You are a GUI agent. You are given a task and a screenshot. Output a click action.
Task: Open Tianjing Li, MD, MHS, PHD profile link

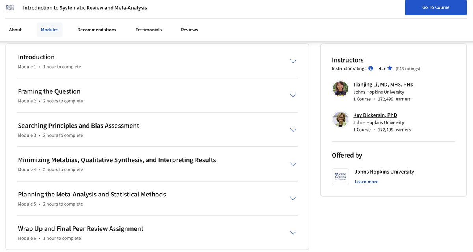pyautogui.click(x=383, y=85)
